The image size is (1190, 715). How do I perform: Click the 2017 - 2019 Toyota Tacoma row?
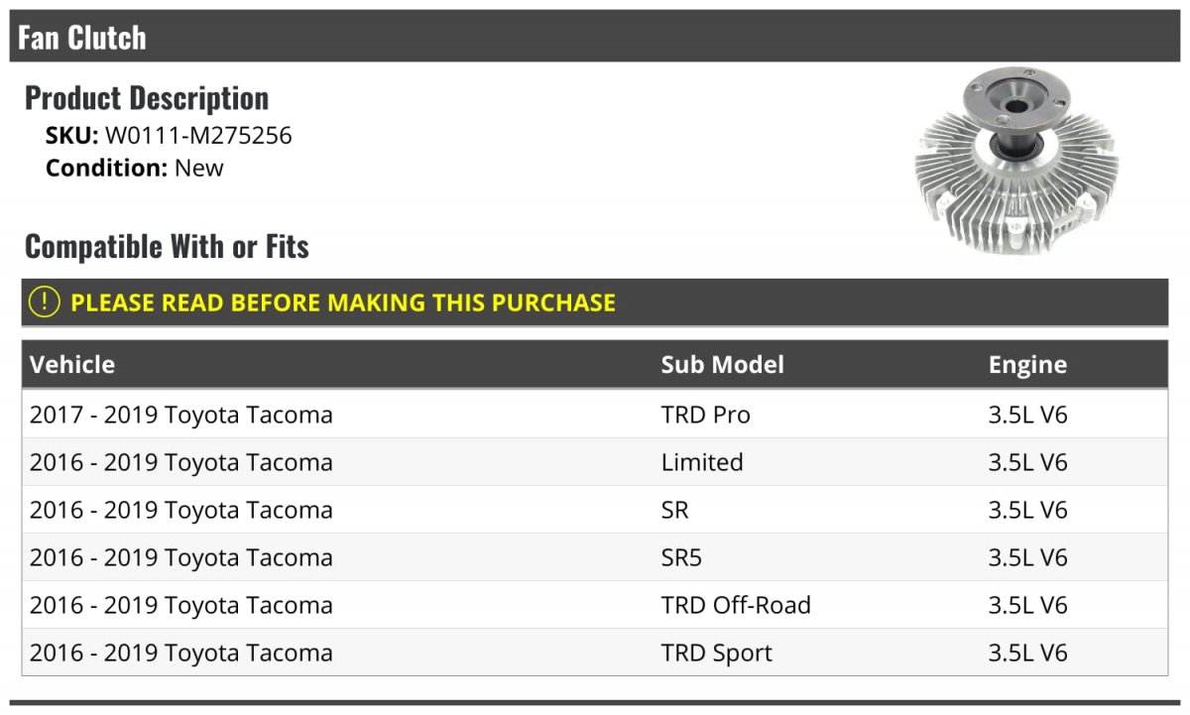(x=595, y=415)
